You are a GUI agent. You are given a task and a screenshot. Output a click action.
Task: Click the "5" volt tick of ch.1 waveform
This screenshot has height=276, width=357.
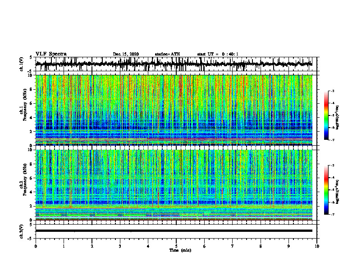point(31,58)
